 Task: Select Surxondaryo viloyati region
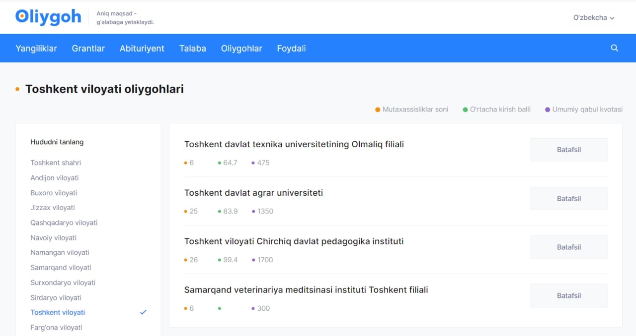63,282
